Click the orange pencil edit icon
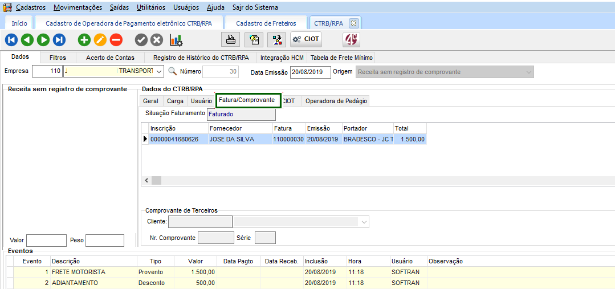This screenshot has height=289, width=615. [100, 40]
